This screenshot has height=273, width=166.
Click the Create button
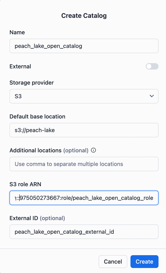[x=144, y=262]
